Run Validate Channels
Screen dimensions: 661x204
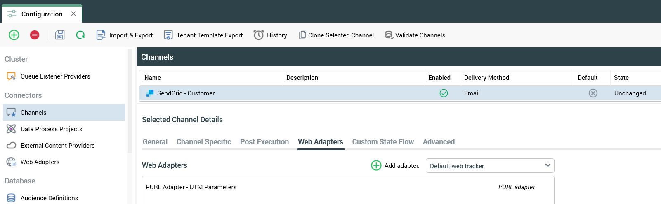point(415,35)
